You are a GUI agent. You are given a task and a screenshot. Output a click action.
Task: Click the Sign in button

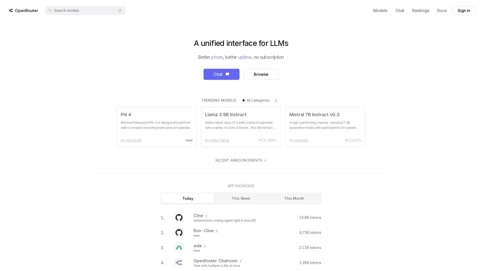(x=464, y=11)
